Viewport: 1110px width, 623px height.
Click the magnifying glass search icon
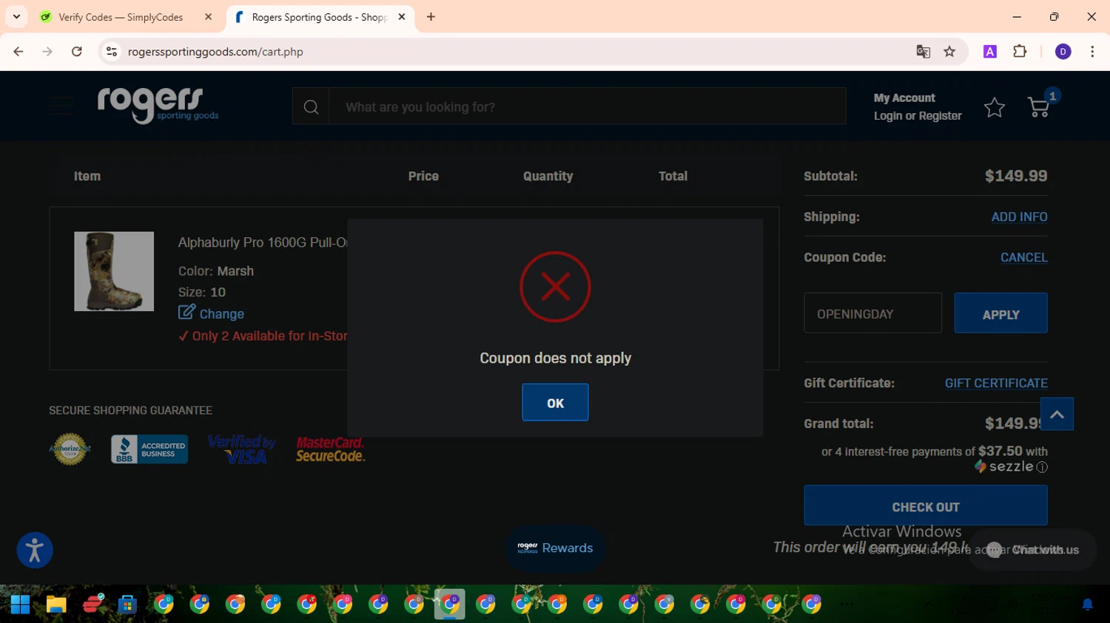311,106
